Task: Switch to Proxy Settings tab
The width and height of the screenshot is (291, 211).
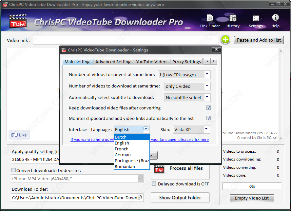Action: coord(186,62)
